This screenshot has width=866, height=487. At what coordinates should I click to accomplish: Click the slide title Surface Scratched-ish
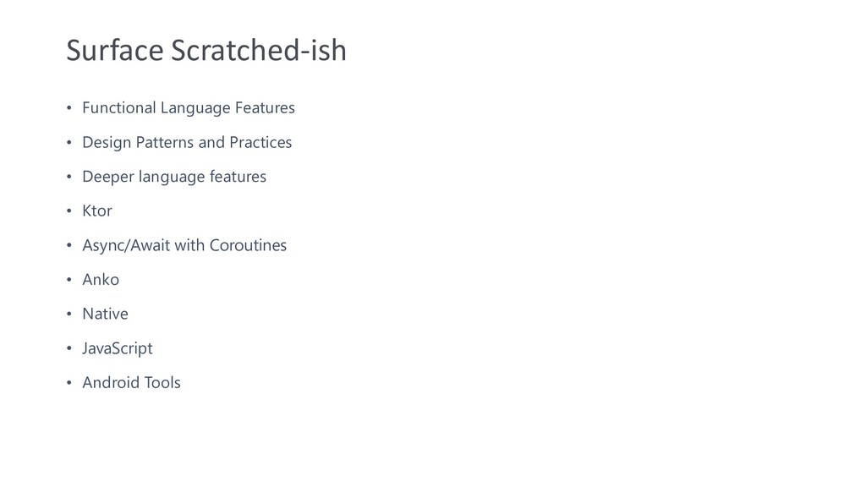206,50
